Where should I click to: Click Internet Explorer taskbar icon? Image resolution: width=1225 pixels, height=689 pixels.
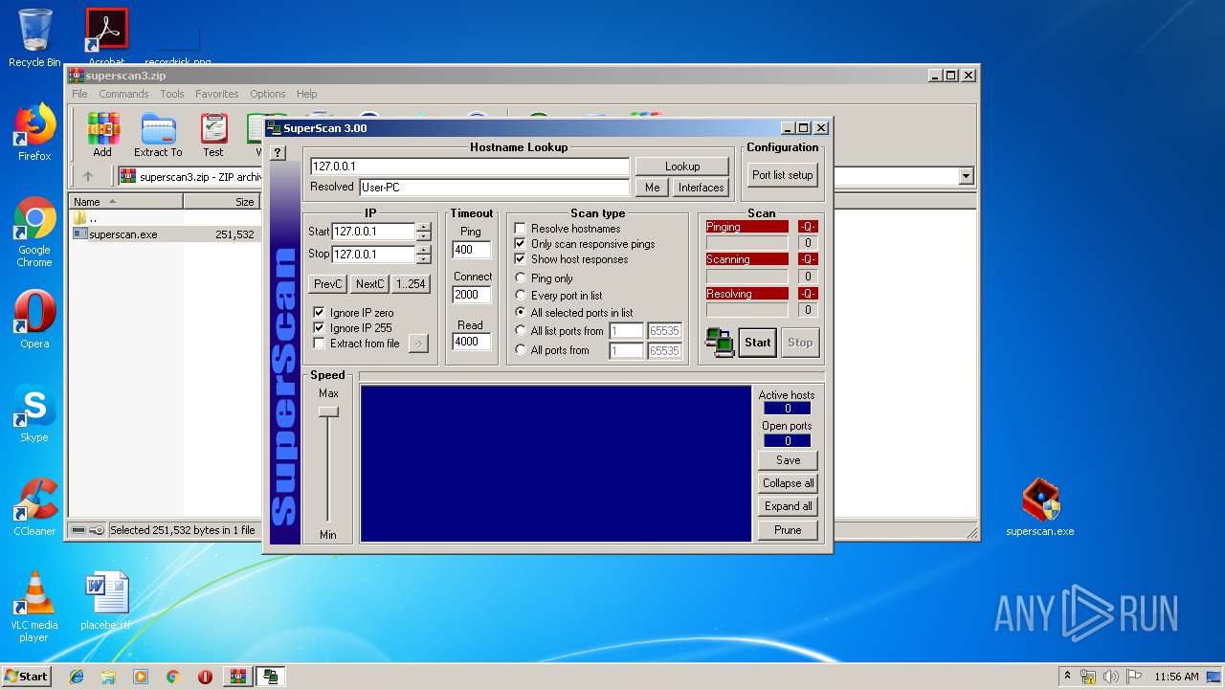pos(77,677)
